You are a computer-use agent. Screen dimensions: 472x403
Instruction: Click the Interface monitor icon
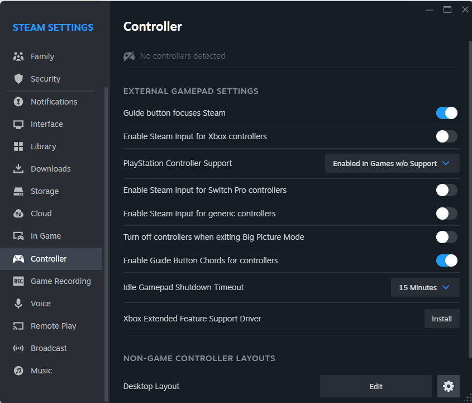pos(18,124)
